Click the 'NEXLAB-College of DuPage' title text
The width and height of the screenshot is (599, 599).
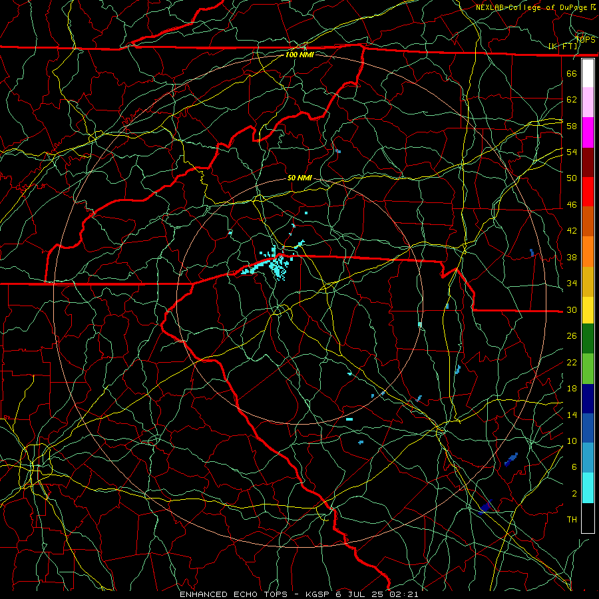coord(531,7)
